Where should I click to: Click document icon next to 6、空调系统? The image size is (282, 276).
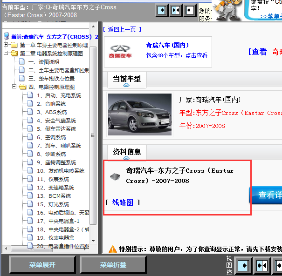click(x=30, y=137)
